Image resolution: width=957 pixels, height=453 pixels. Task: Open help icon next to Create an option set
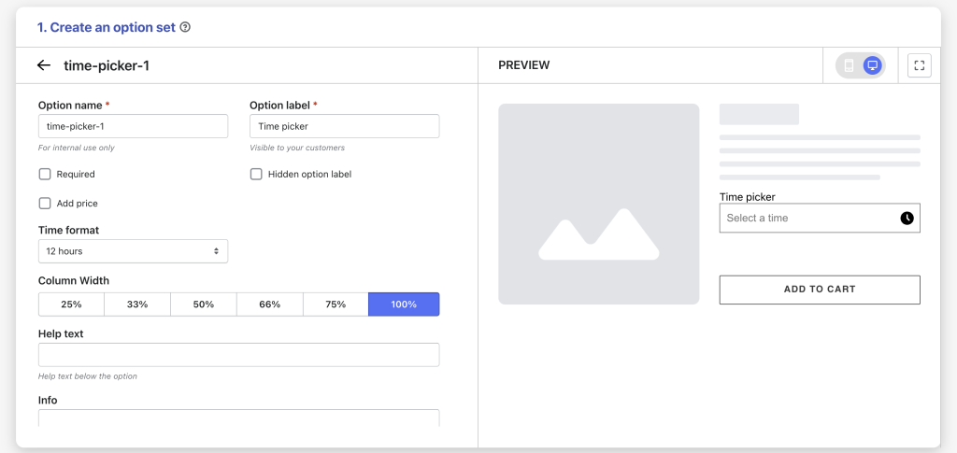pyautogui.click(x=186, y=27)
